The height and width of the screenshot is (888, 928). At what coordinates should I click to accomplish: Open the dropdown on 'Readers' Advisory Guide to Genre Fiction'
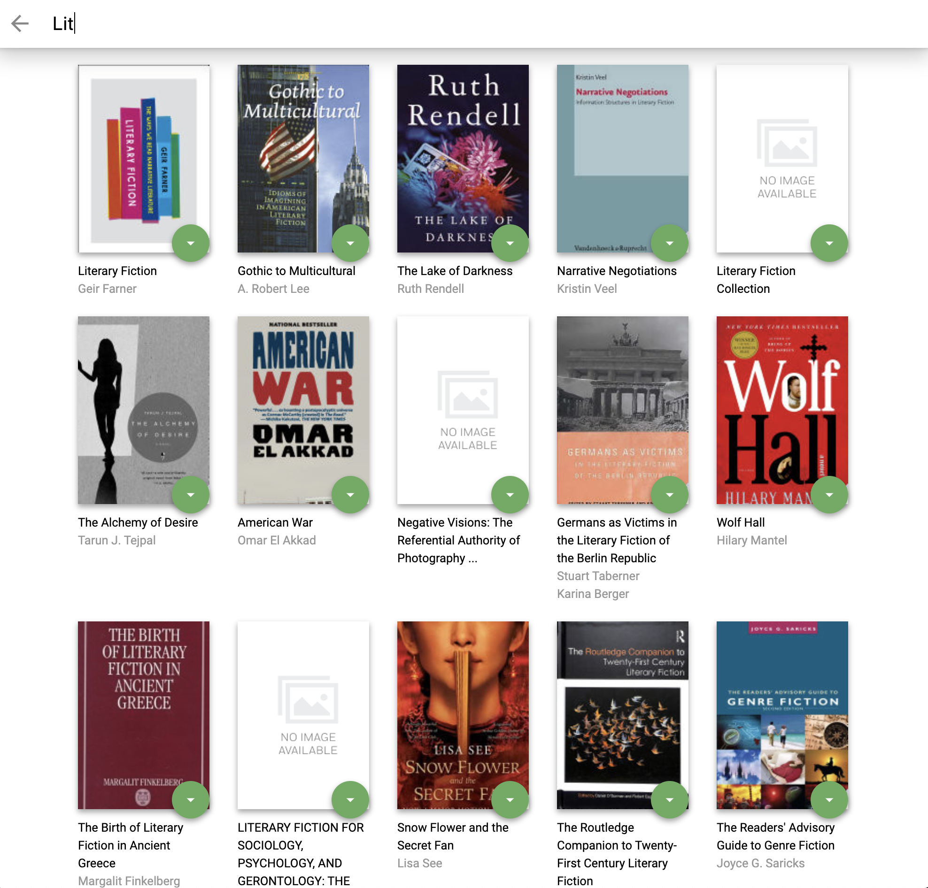coord(828,800)
